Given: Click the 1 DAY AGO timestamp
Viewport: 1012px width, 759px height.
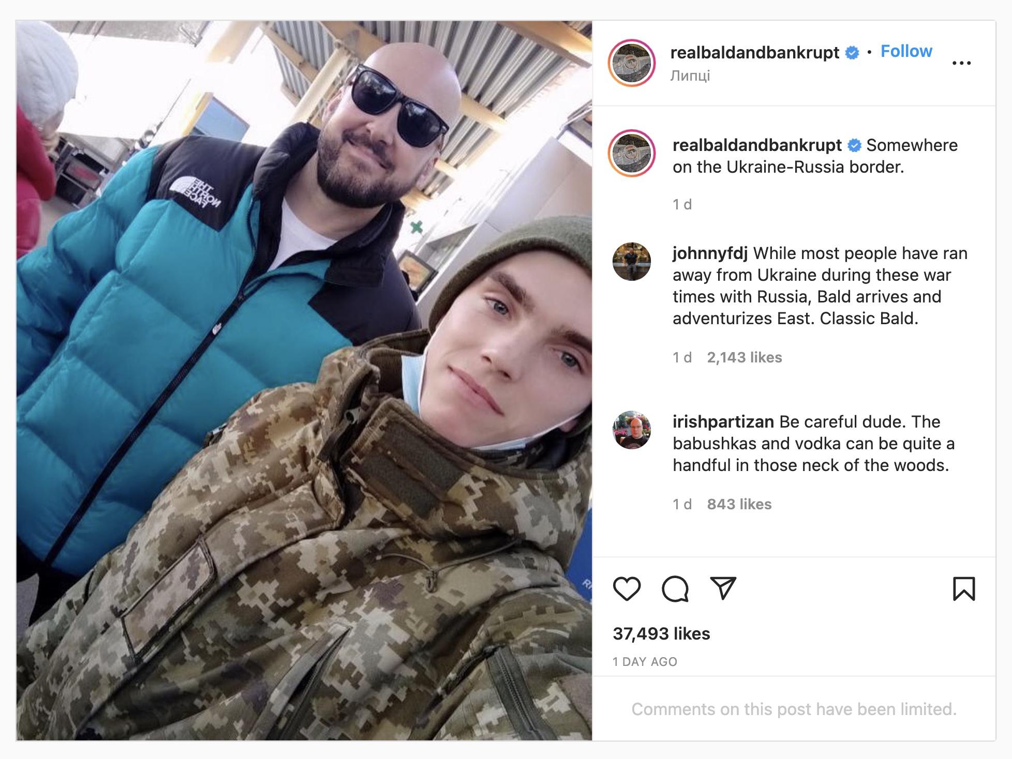Looking at the screenshot, I should click(x=645, y=662).
